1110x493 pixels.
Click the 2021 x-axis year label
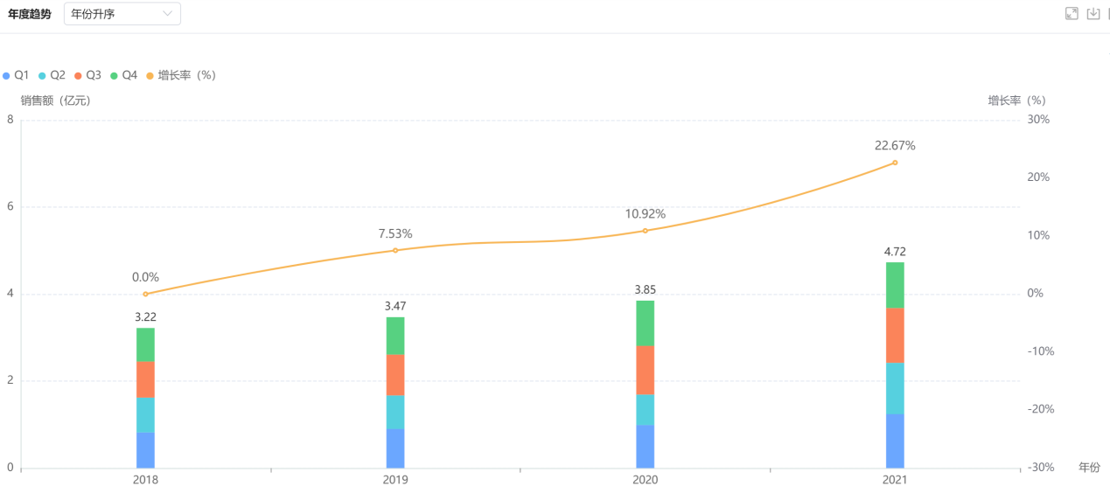(x=895, y=480)
